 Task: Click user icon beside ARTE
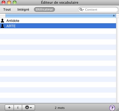2,26
